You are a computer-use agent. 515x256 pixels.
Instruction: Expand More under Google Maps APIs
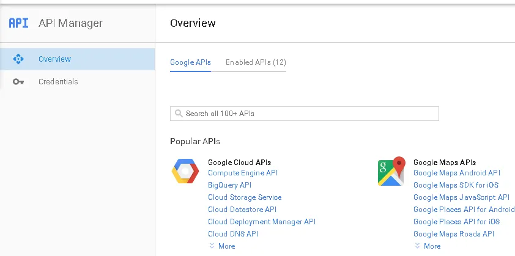click(x=427, y=246)
